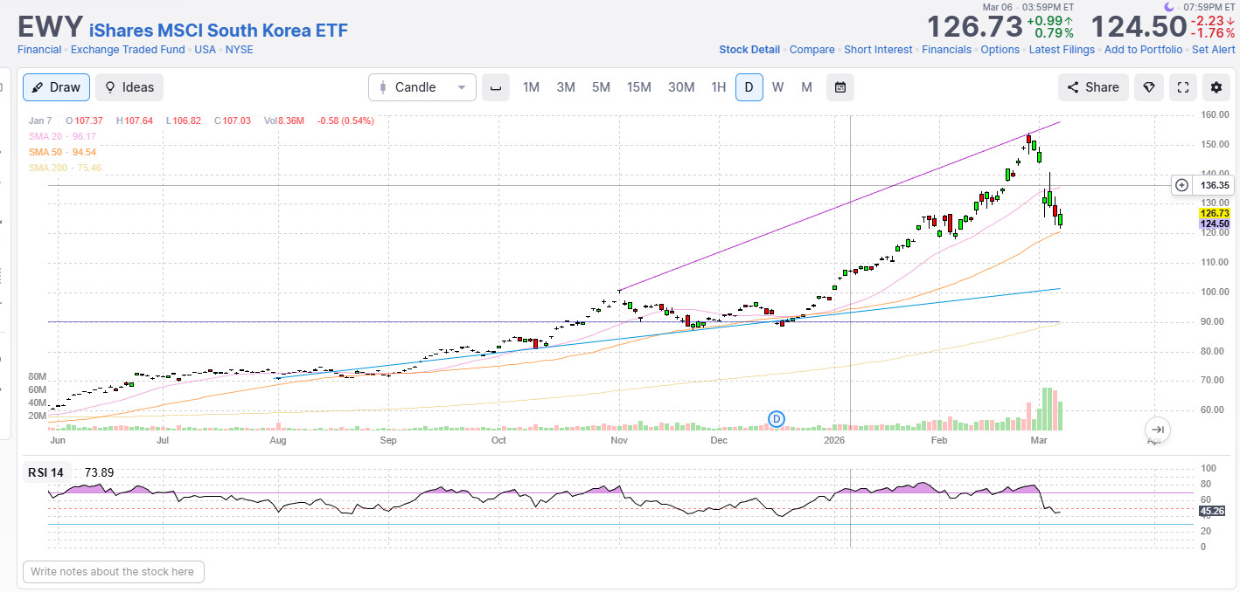Go to the Financials tab
Viewport: 1240px width, 592px height.
pos(946,50)
